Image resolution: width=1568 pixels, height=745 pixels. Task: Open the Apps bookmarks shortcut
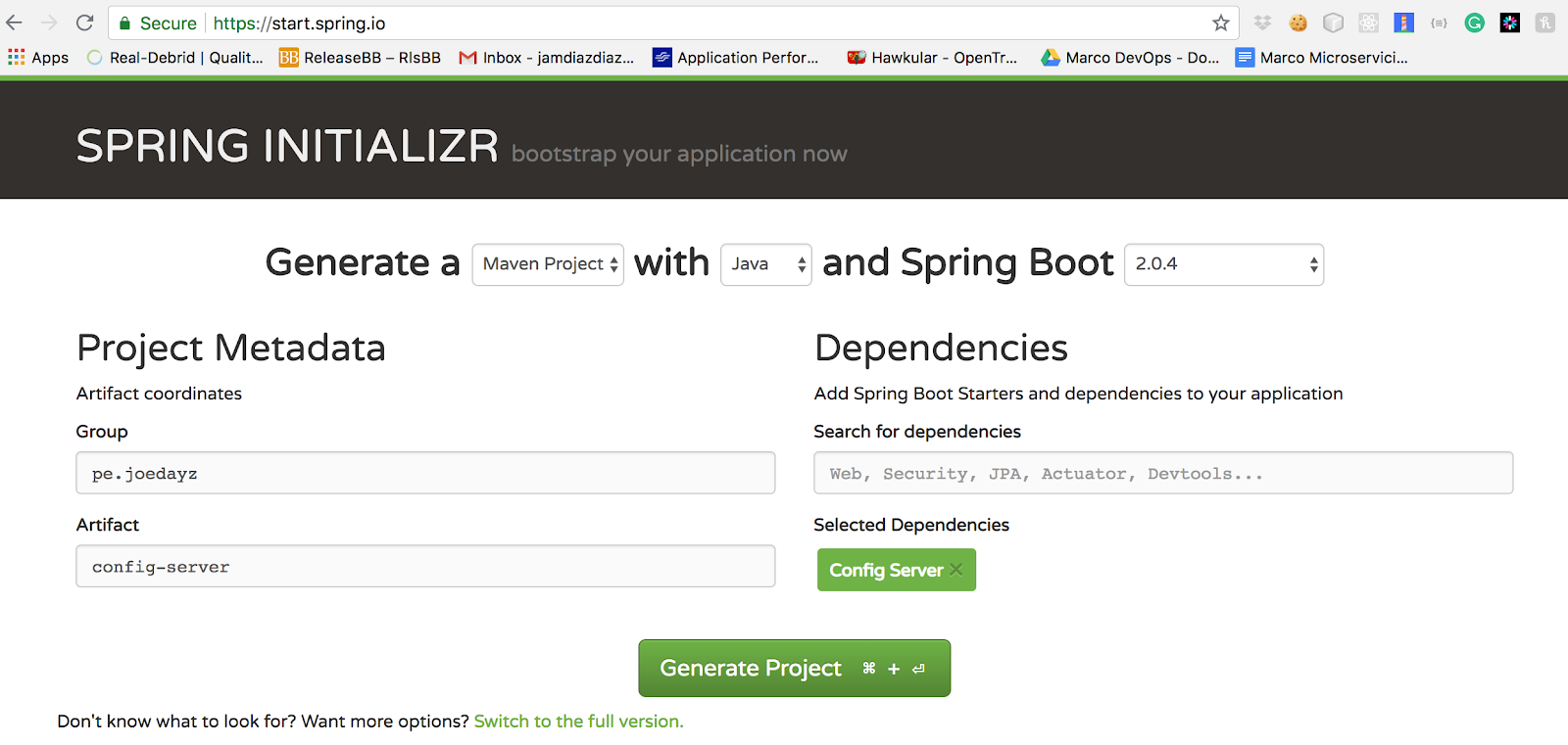pos(38,58)
